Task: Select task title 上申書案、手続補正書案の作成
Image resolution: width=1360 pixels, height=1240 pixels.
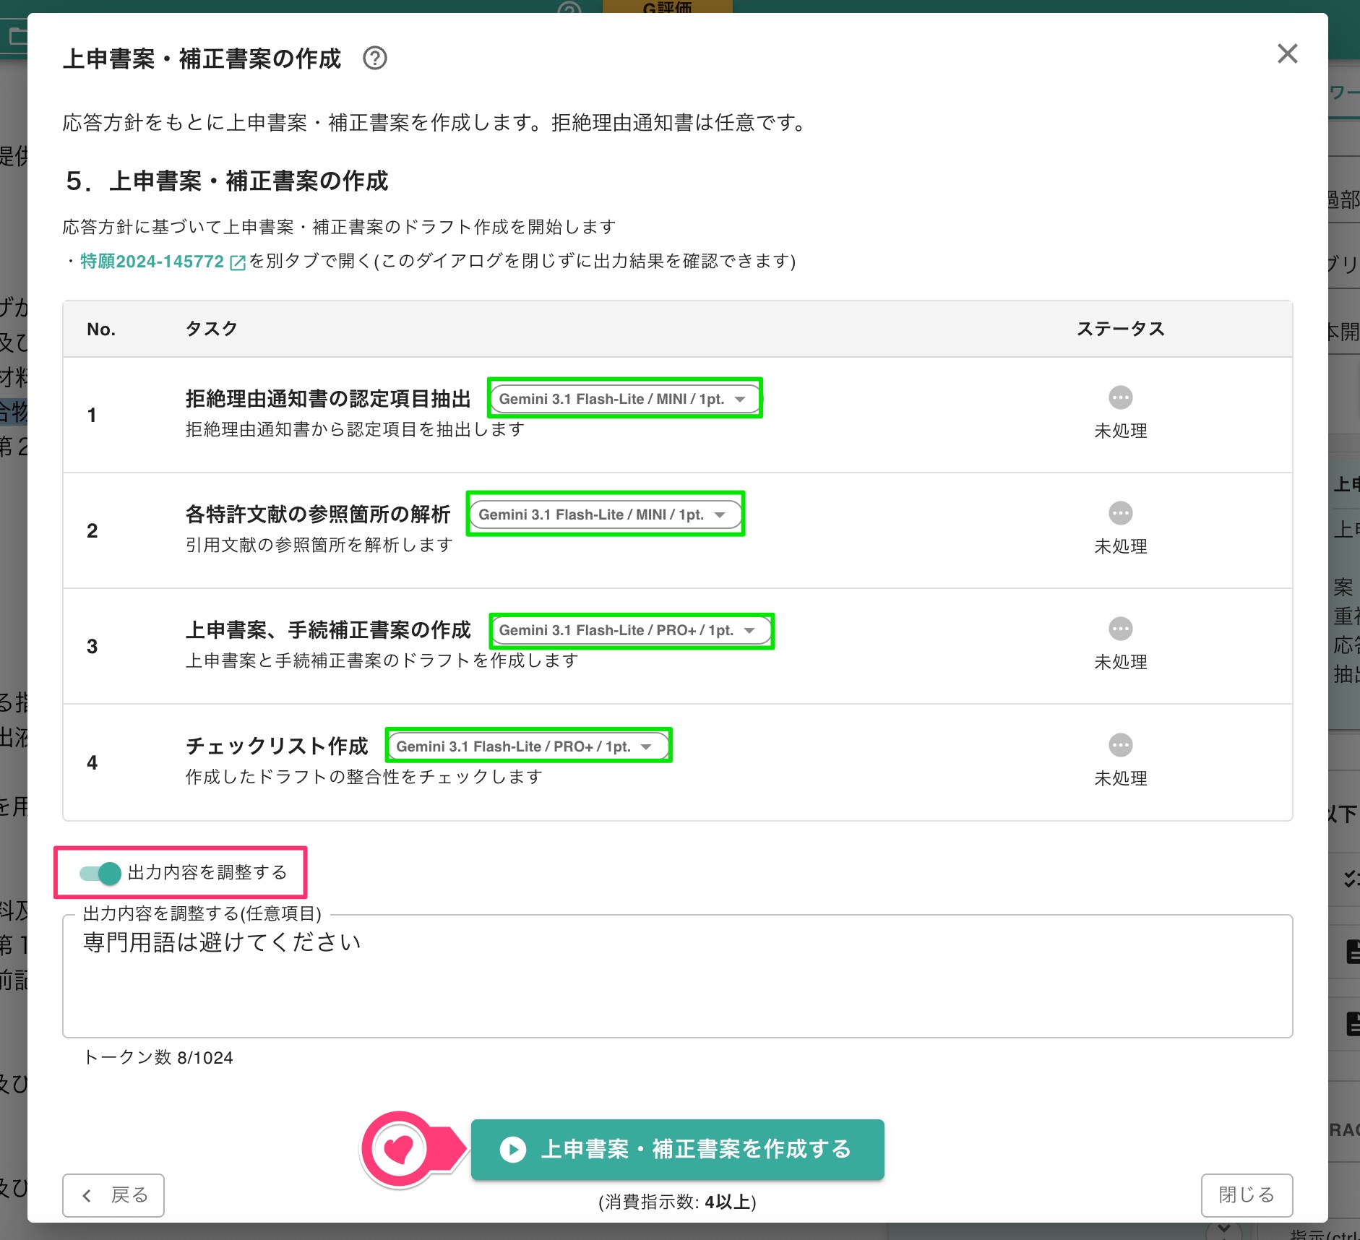Action: pos(328,630)
